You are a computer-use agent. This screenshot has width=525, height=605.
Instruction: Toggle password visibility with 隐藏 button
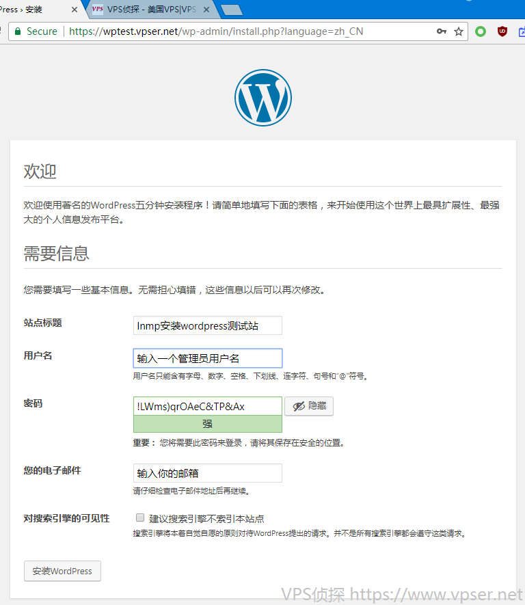tap(309, 406)
